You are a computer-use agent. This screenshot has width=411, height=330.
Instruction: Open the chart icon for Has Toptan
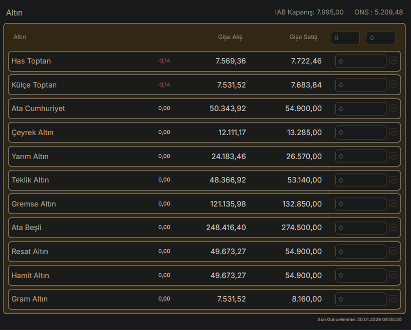click(x=393, y=61)
